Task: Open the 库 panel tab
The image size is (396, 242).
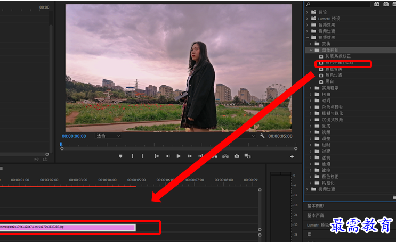Action: tap(309, 235)
